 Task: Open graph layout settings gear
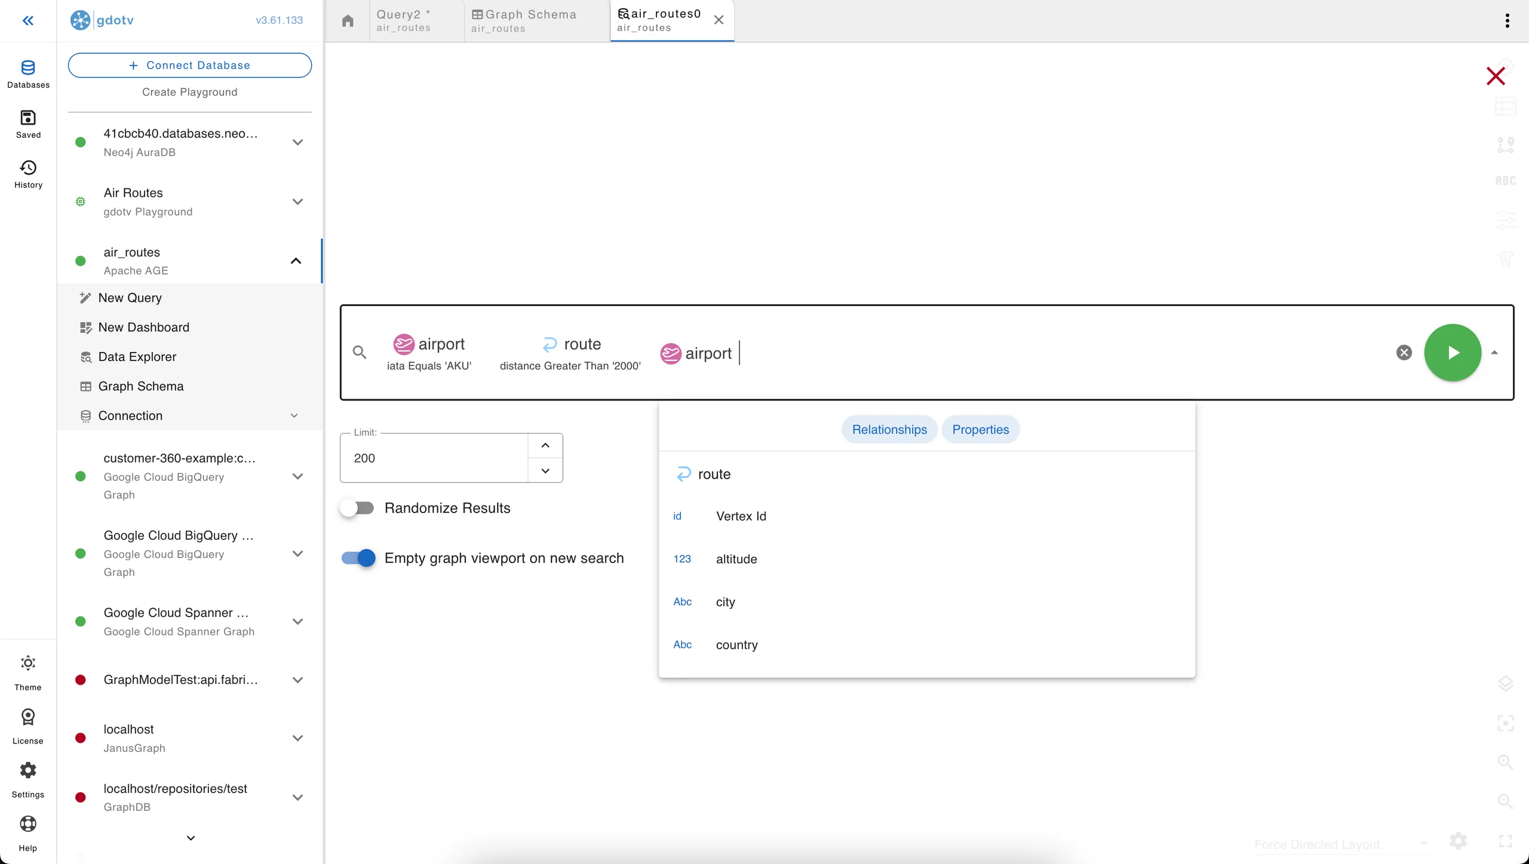pos(1459,841)
